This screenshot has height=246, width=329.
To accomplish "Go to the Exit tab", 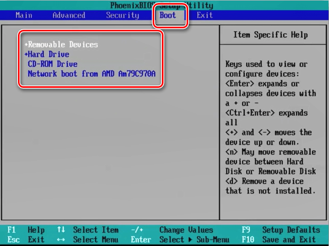I will tap(205, 15).
